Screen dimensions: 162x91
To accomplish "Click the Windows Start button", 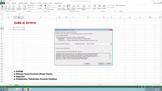I will pos(2,89).
